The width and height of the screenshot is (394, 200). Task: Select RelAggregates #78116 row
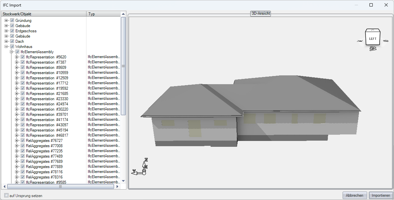tap(45, 172)
